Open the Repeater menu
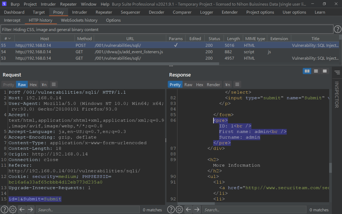 pyautogui.click(x=68, y=4)
